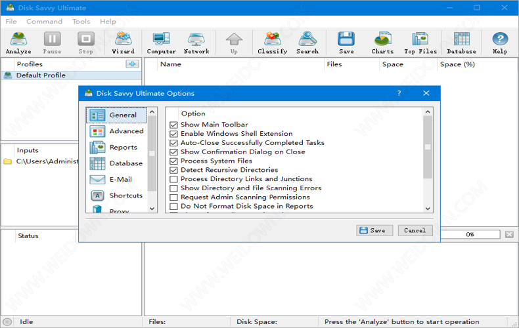Image resolution: width=519 pixels, height=328 pixels.
Task: Click options list scroll down arrow
Action: (428, 209)
